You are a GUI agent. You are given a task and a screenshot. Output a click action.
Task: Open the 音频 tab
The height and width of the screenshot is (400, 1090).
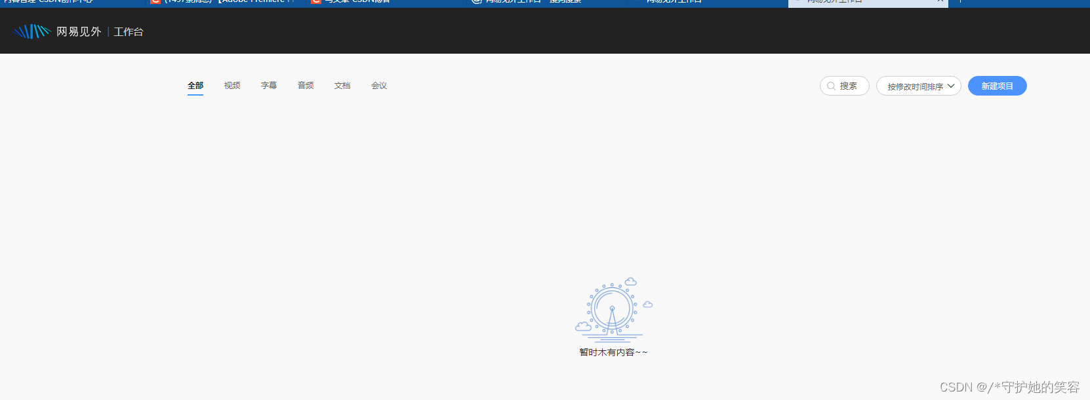click(306, 86)
